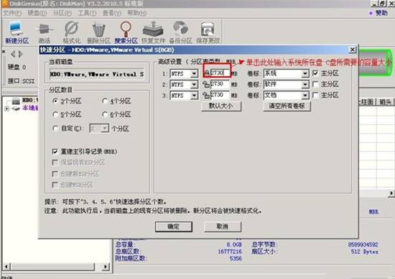The width and height of the screenshot is (395, 279).
Task: Click the current disk name field
Action: coord(97,74)
